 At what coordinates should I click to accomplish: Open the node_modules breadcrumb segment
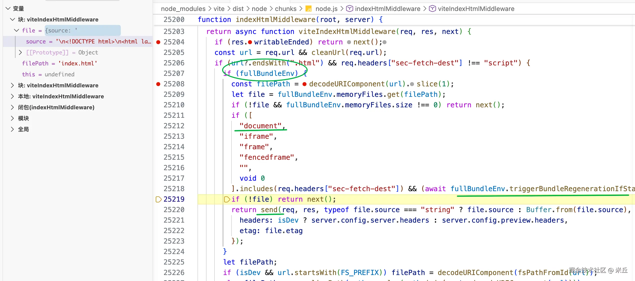183,9
